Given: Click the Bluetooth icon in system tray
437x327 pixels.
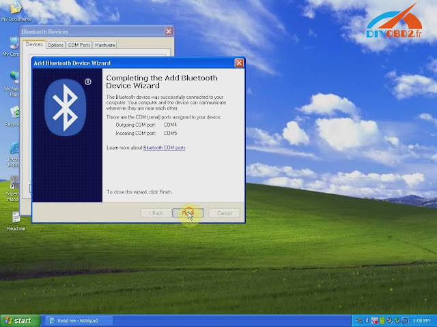Looking at the screenshot, I should [x=367, y=321].
